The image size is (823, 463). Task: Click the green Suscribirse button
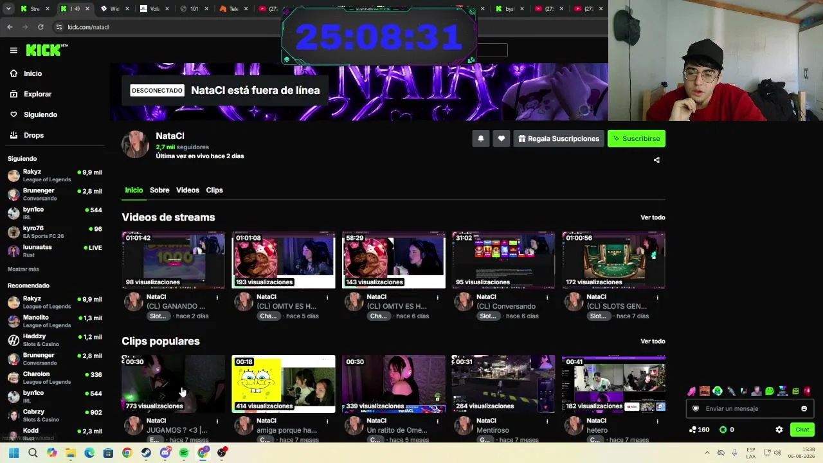(637, 138)
